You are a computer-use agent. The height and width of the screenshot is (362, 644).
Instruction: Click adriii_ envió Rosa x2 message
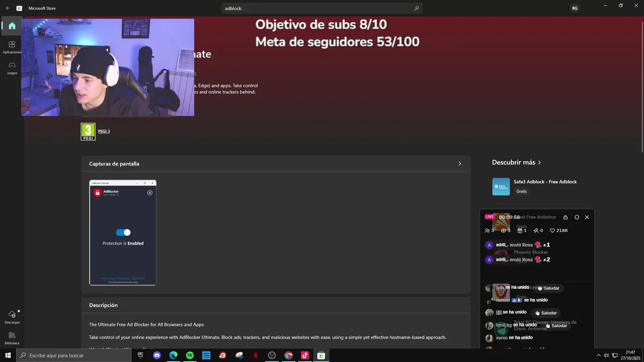click(518, 259)
